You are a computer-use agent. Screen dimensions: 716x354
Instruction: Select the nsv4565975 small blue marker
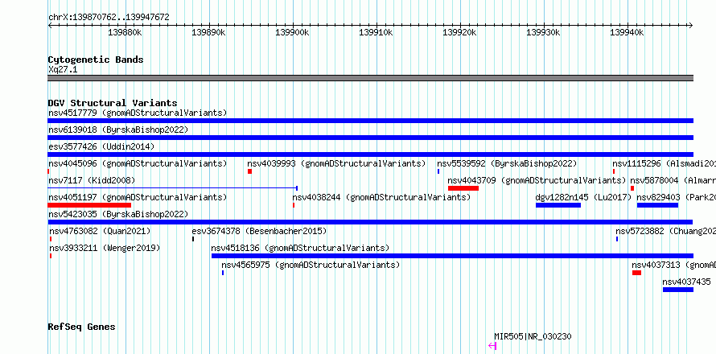click(223, 273)
